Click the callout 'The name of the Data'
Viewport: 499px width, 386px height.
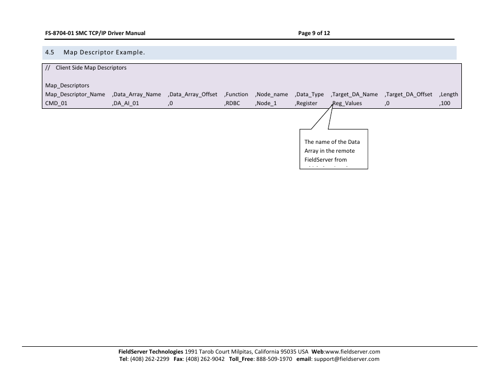pos(332,142)
